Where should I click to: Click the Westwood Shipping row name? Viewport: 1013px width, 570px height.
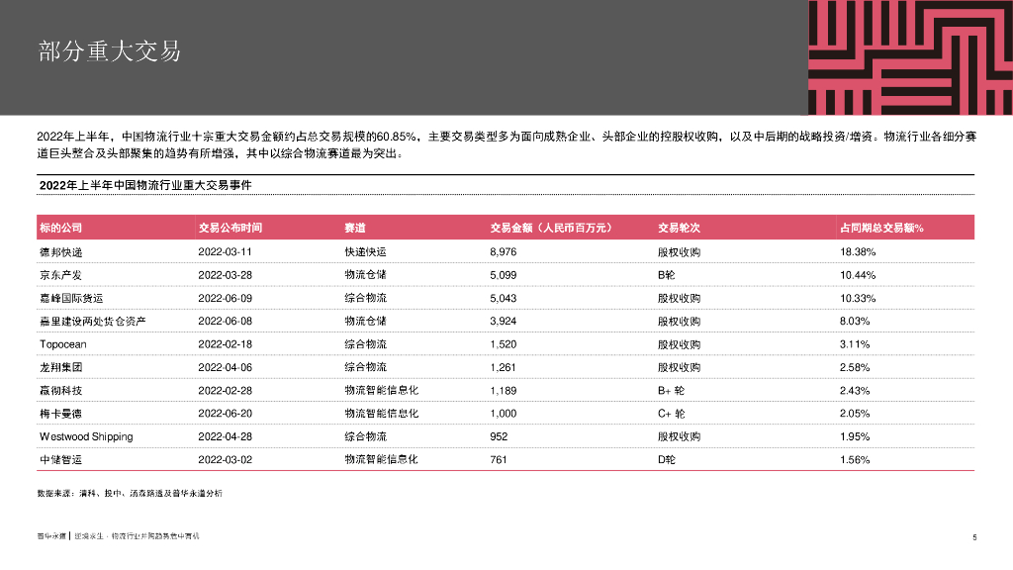pos(86,436)
